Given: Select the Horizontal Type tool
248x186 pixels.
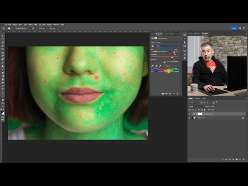Looking at the screenshot, I should tap(3, 89).
